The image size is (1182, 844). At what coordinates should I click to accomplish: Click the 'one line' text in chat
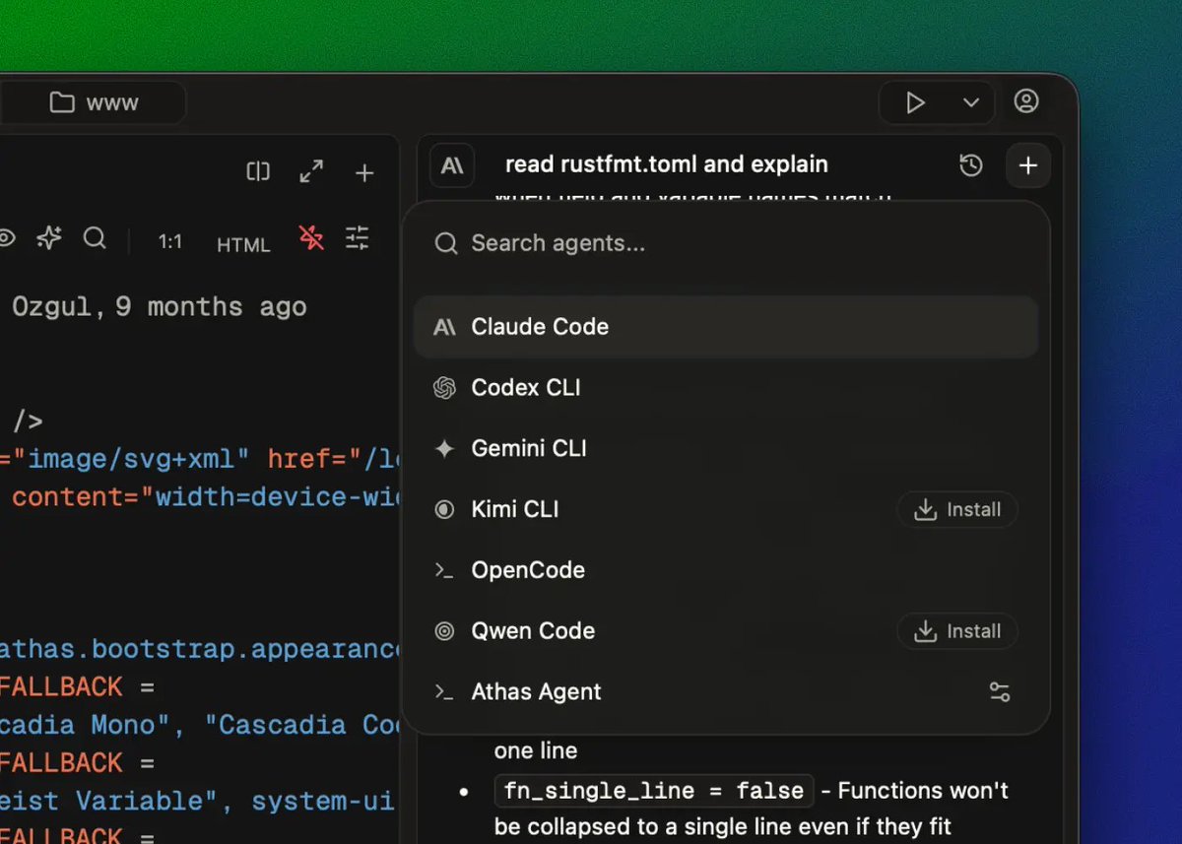tap(536, 750)
